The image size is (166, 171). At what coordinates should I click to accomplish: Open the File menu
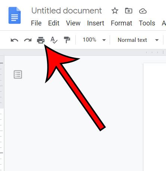click(36, 23)
